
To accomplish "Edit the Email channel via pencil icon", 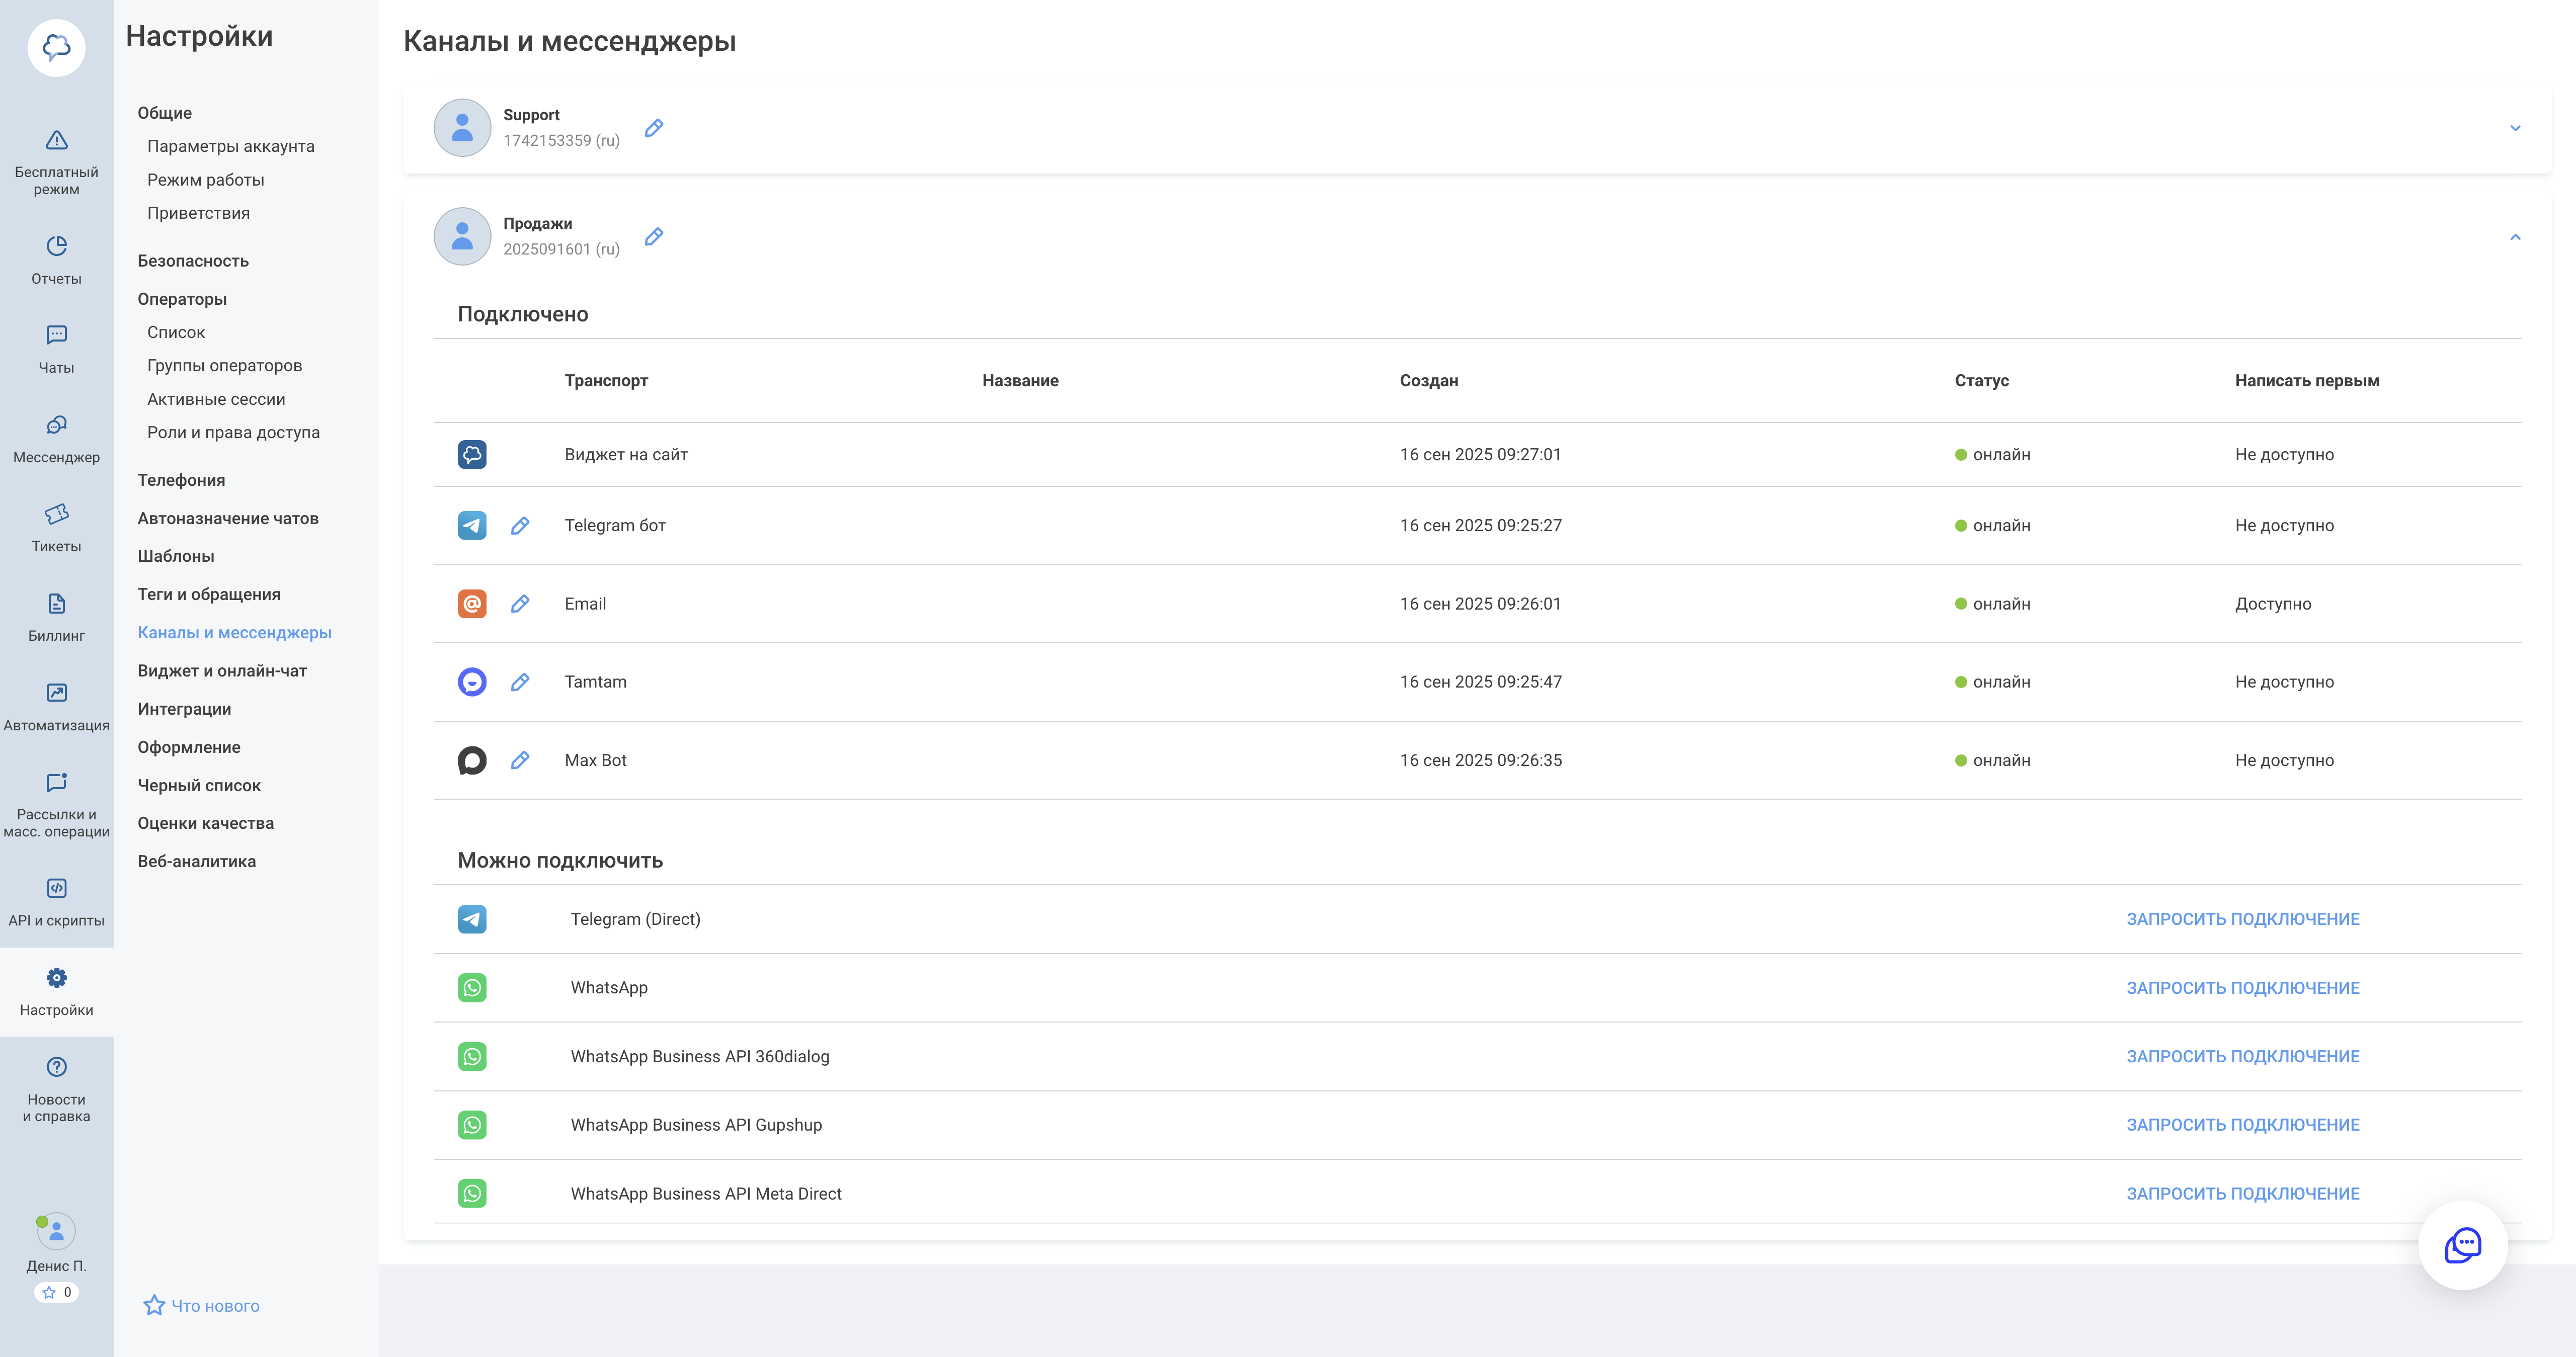I will coord(520,604).
